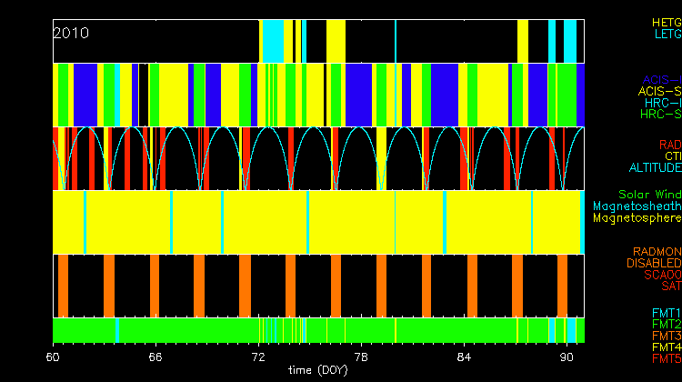The width and height of the screenshot is (682, 382).
Task: Select the Solar Wind legend label
Action: [x=649, y=195]
